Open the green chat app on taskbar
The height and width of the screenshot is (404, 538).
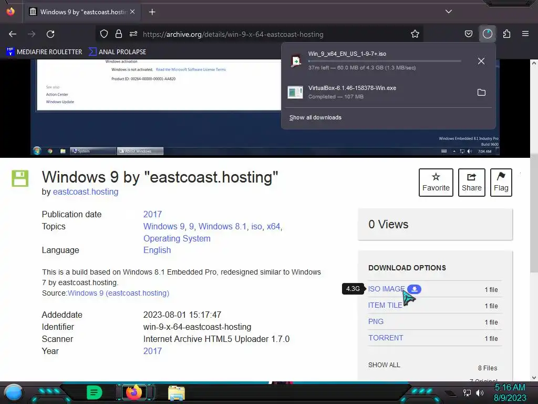[94, 392]
